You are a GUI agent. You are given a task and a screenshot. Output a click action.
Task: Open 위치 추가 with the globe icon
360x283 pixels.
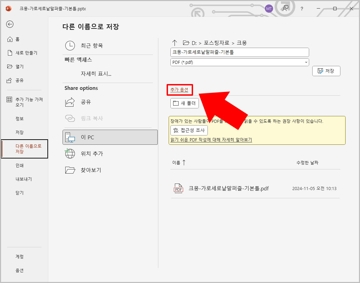(x=70, y=154)
